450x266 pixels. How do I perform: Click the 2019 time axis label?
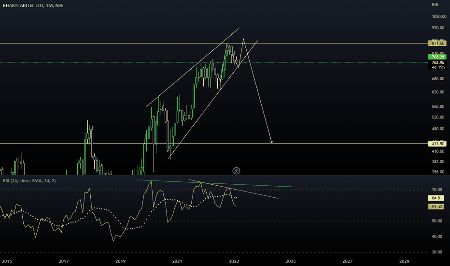pyautogui.click(x=120, y=261)
